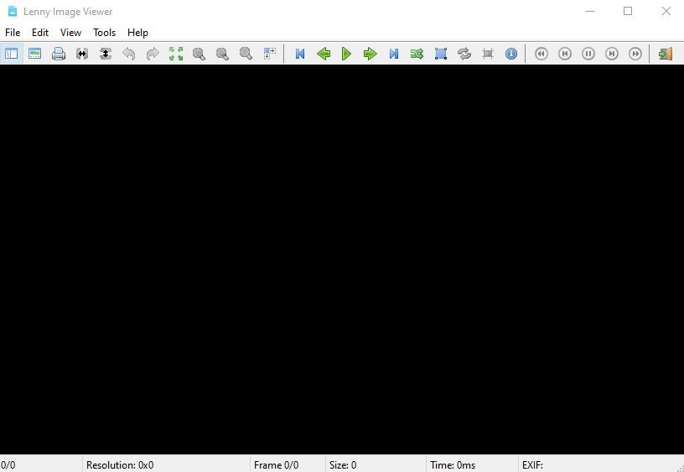Pause the animation with circular pause button
Viewport: 684px width, 472px height.
coord(588,54)
